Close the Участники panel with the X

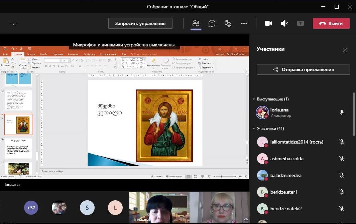click(344, 50)
